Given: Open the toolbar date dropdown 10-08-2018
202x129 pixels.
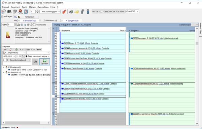Looking at the screenshot, I should 137,11.
